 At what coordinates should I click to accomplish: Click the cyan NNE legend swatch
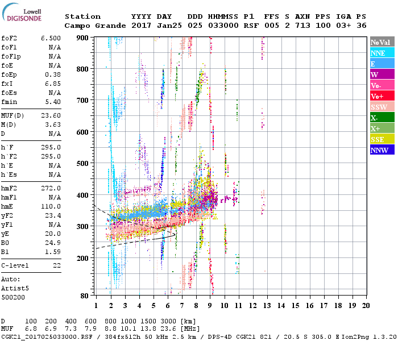pos(380,53)
